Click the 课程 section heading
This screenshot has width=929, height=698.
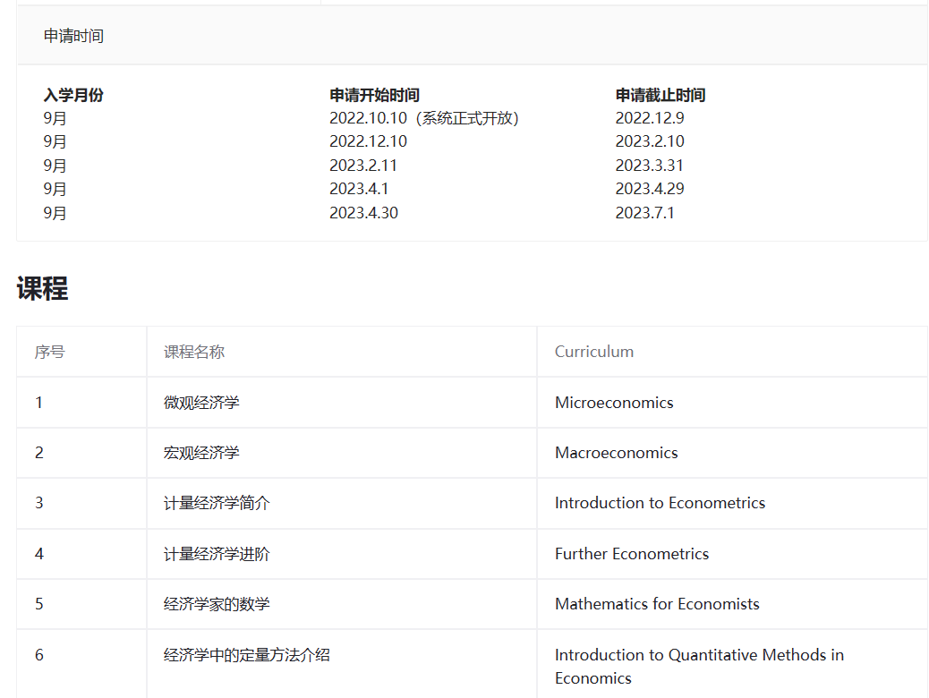click(42, 289)
